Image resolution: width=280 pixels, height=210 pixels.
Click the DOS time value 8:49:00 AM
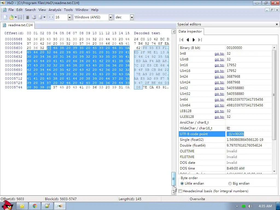point(235,168)
